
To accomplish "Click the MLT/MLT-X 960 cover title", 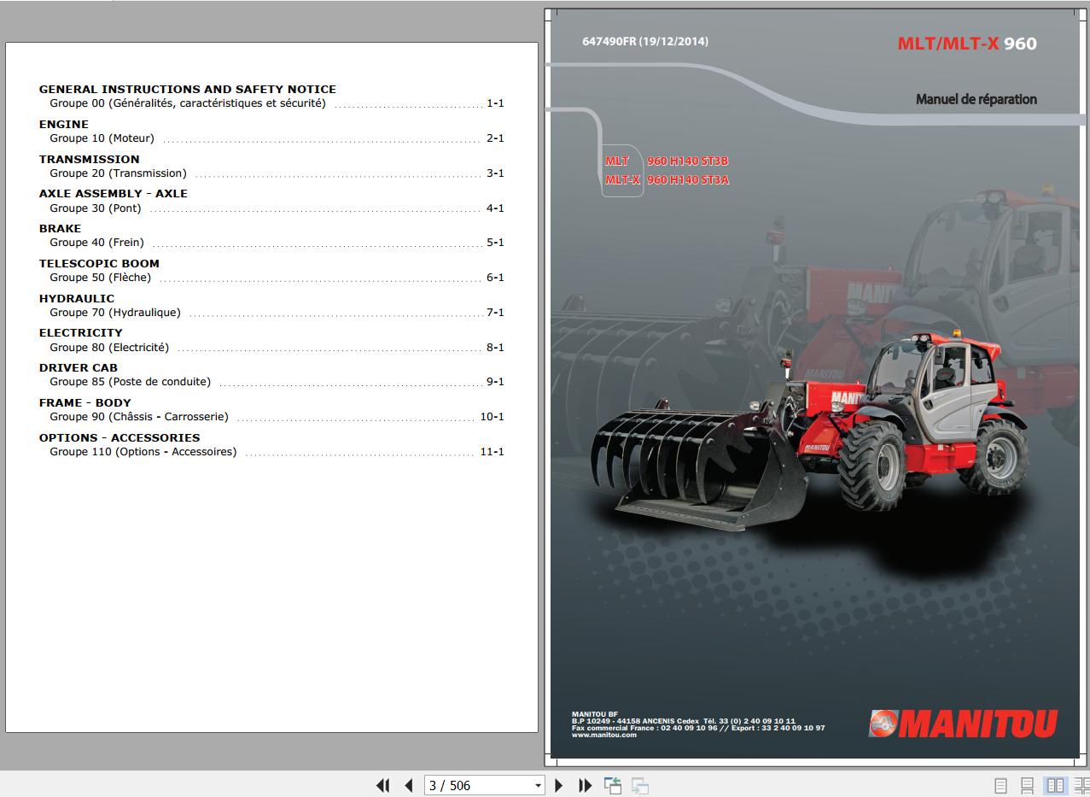I will [x=967, y=44].
